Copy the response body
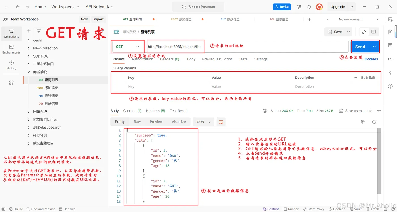 (363, 122)
